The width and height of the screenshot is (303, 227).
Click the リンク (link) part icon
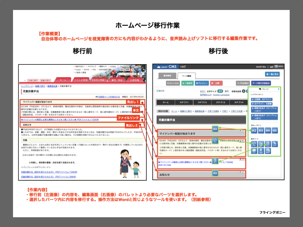(x=275, y=144)
